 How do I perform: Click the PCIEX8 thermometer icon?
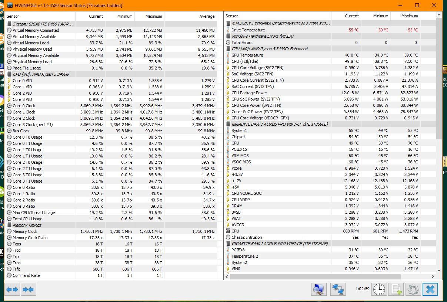coord(228,250)
